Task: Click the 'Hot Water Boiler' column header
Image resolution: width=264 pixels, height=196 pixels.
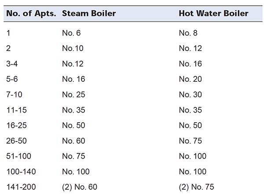Action: 213,14
